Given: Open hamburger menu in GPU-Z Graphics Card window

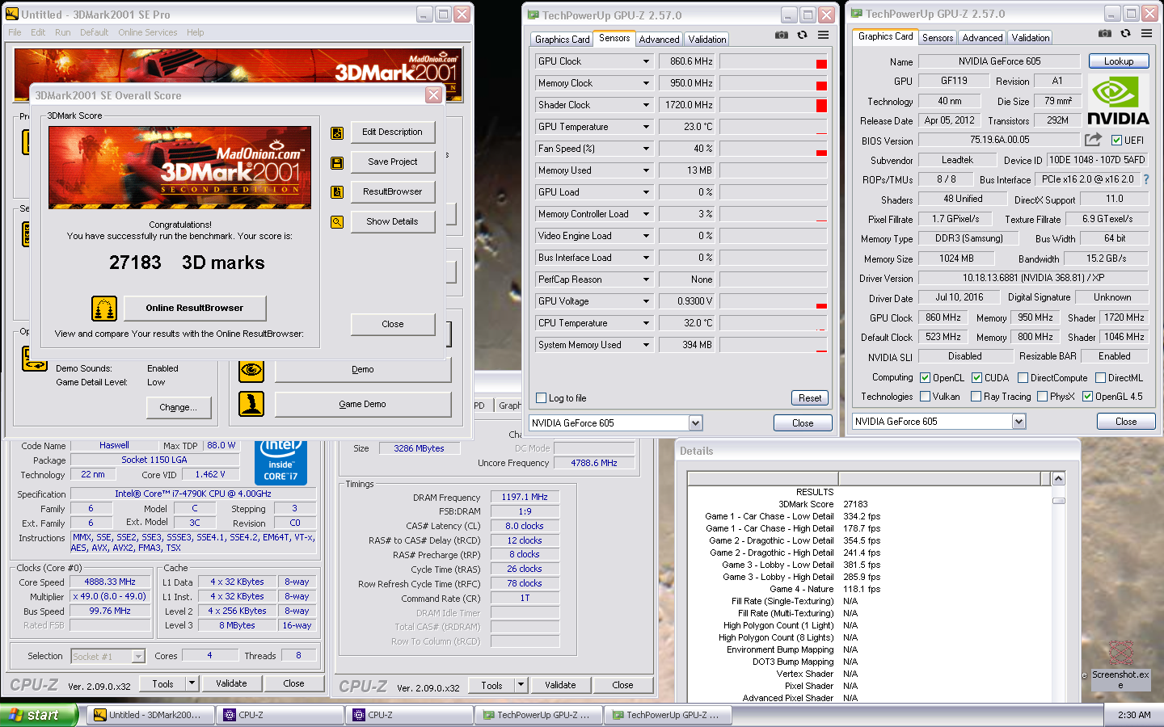Looking at the screenshot, I should tap(1146, 33).
